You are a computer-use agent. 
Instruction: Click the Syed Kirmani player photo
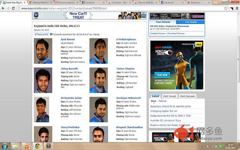[x=43, y=51]
